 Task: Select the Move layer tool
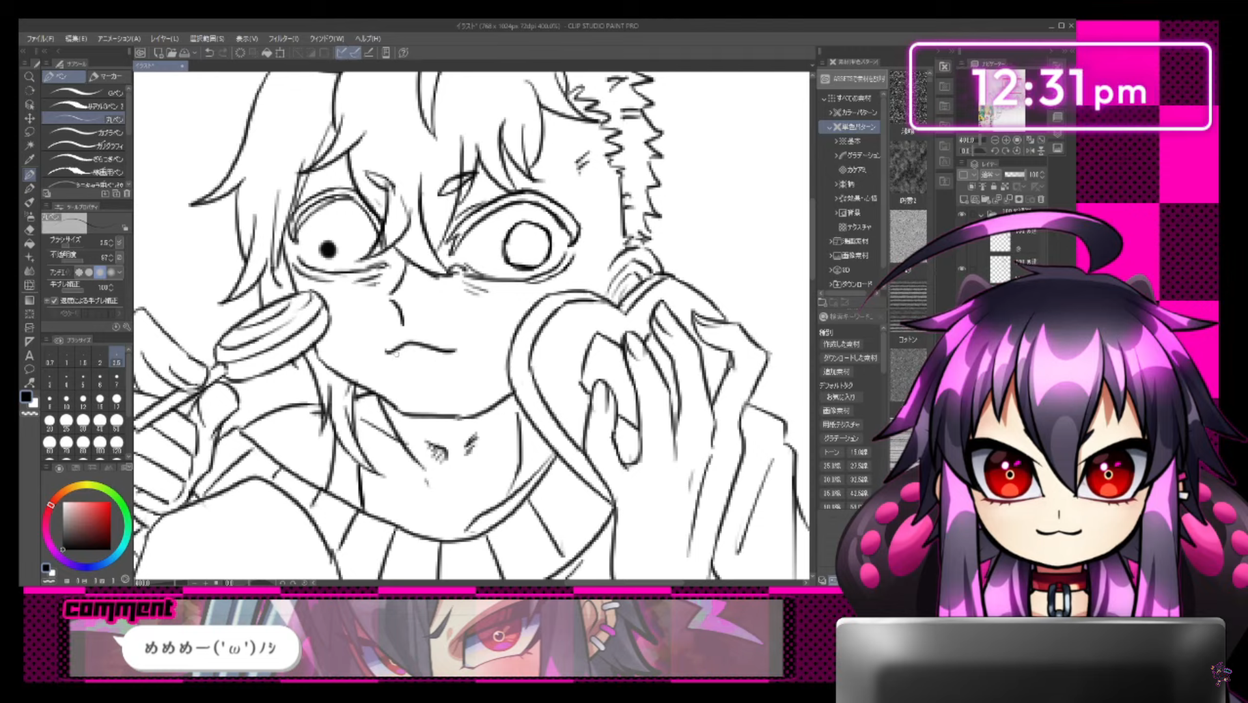coord(29,118)
